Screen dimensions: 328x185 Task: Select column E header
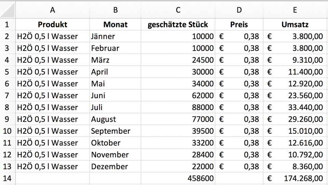pos(295,10)
